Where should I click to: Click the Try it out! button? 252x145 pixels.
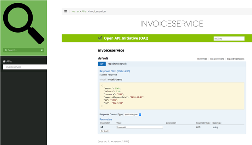pos(104,131)
